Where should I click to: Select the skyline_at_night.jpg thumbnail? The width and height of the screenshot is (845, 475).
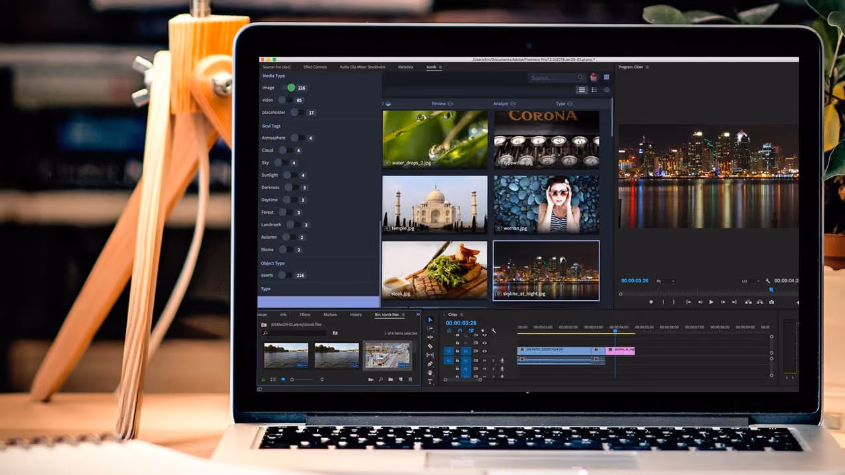pos(546,270)
